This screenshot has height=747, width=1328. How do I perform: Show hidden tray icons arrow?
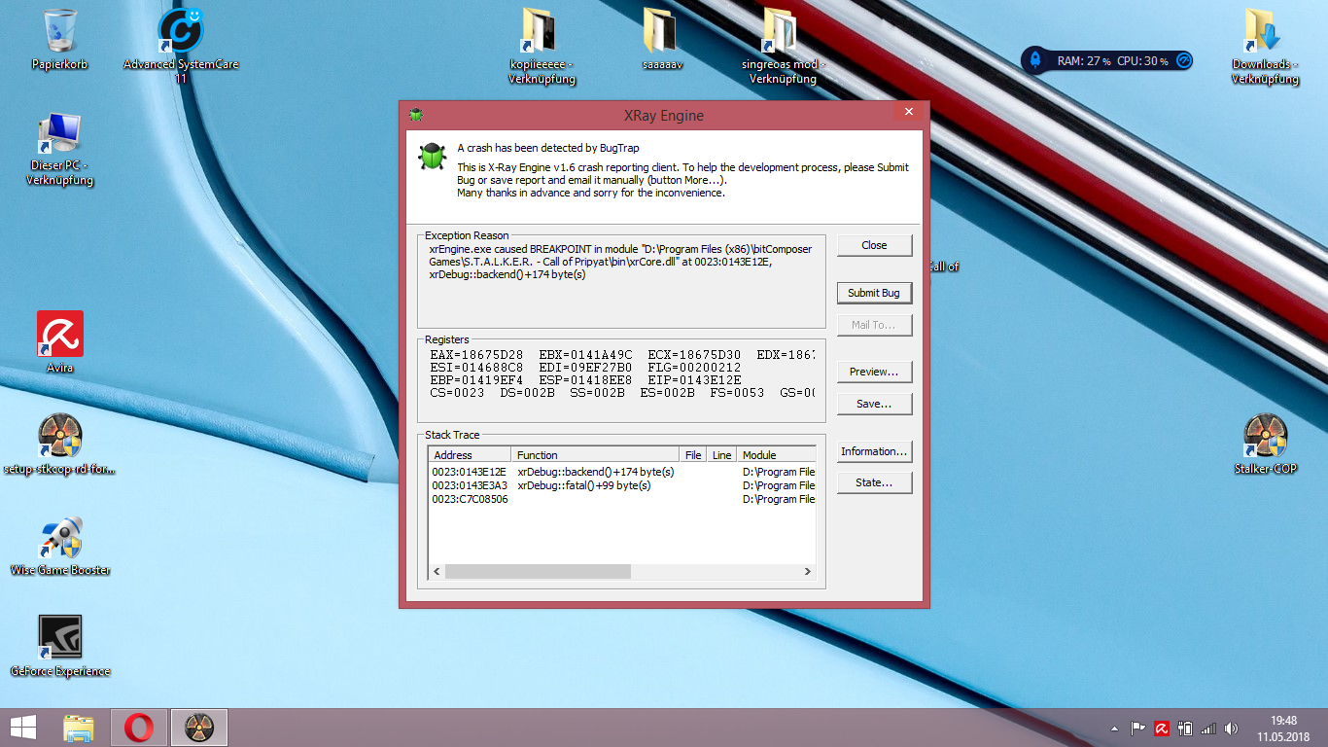coord(1114,729)
